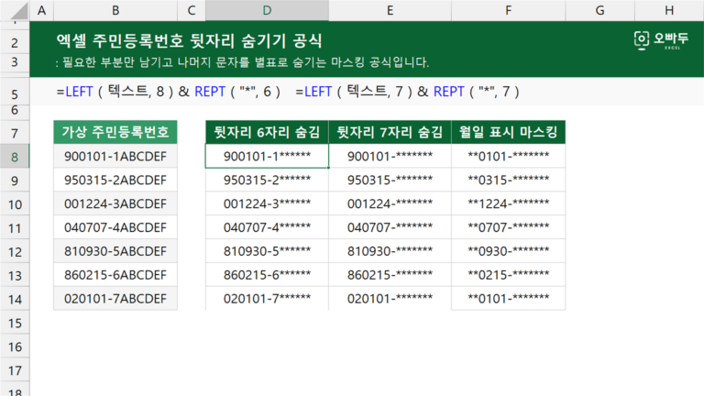The image size is (704, 396).
Task: Select cell 810930-5ABCDEF
Action: click(115, 251)
